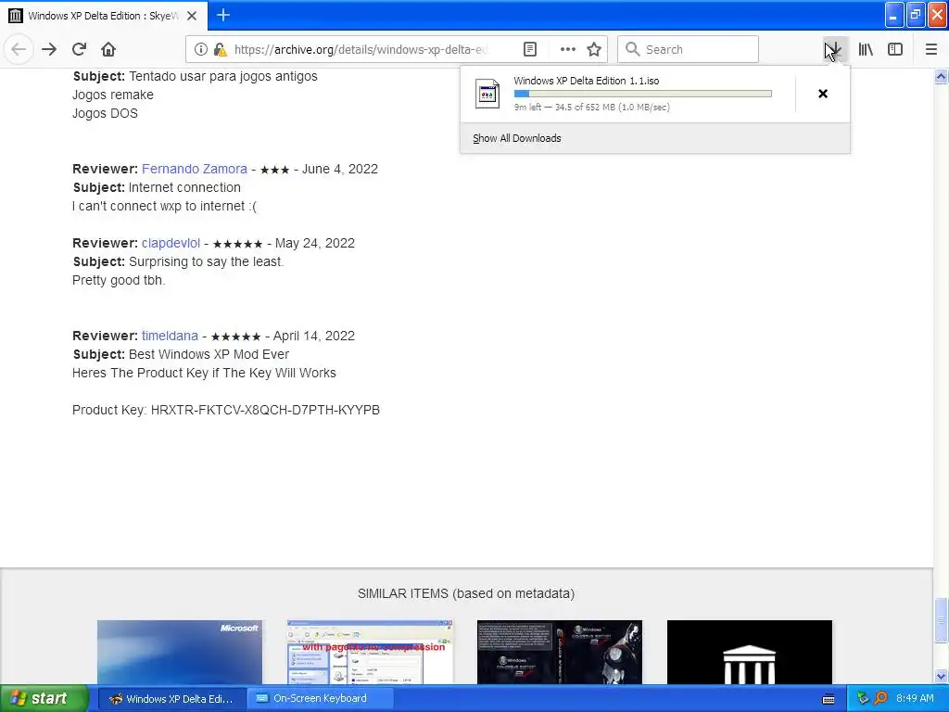
Task: Click scrollbar up arrow
Action: [x=942, y=77]
